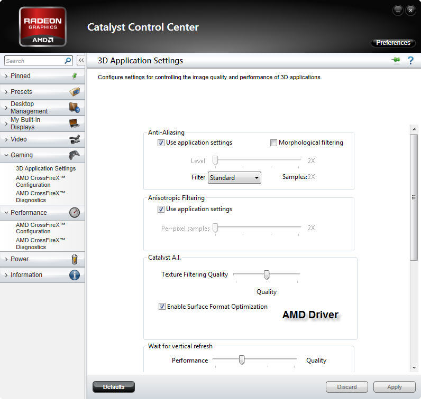Toggle Enable Surface Format Optimization
Viewport: 421px width, 399px height.
click(162, 306)
